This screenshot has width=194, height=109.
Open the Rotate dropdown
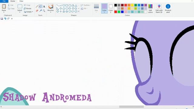28,12
